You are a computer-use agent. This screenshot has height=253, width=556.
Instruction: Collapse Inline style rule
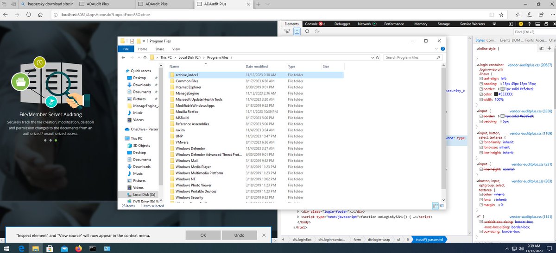(477, 49)
